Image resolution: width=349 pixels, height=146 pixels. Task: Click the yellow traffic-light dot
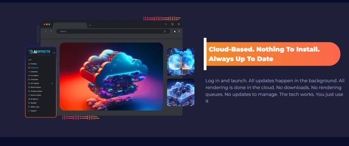pyautogui.click(x=47, y=24)
